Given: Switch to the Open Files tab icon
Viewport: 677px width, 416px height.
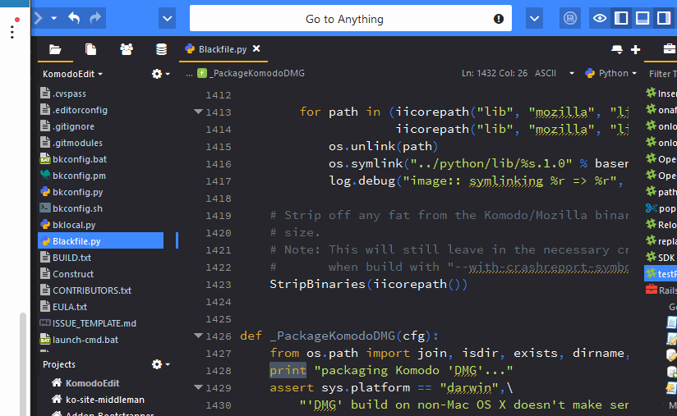Looking at the screenshot, I should coord(90,49).
